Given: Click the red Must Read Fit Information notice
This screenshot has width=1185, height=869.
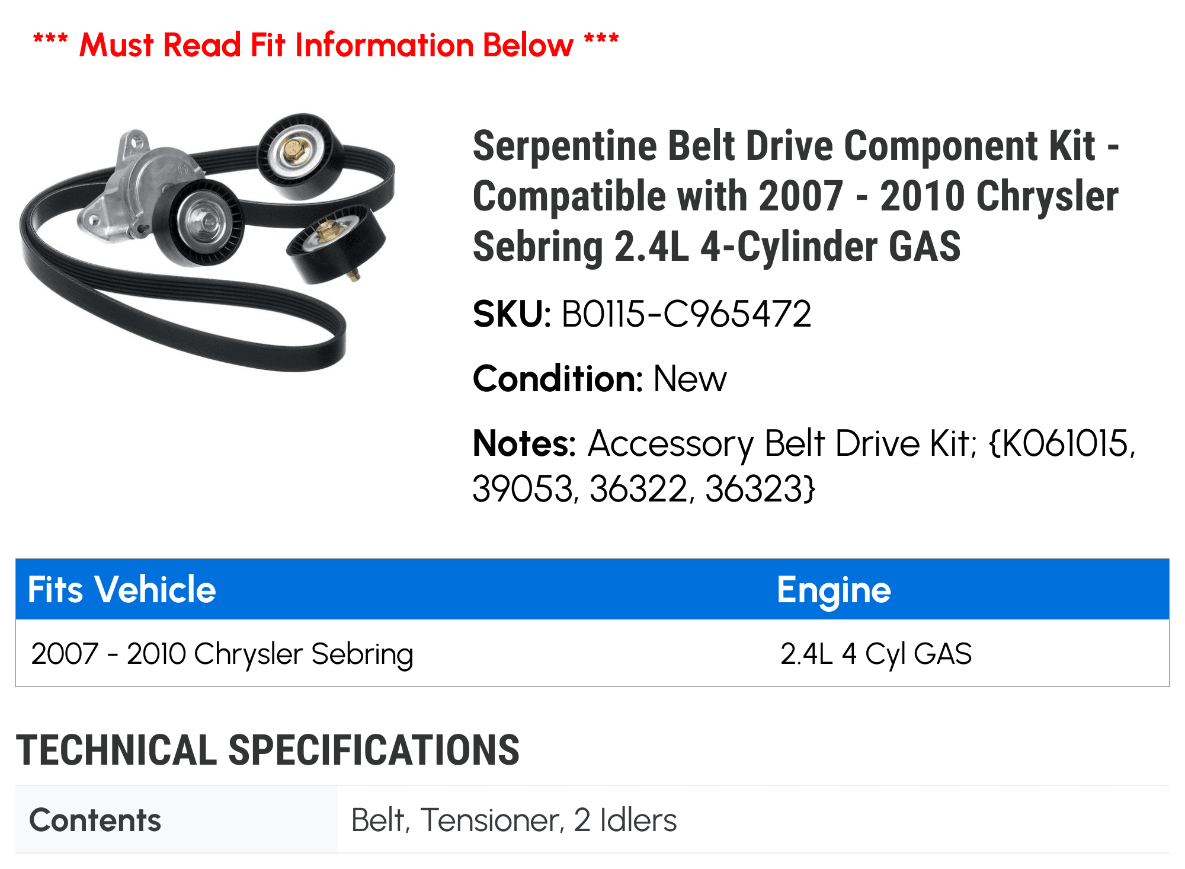Looking at the screenshot, I should click(x=326, y=45).
